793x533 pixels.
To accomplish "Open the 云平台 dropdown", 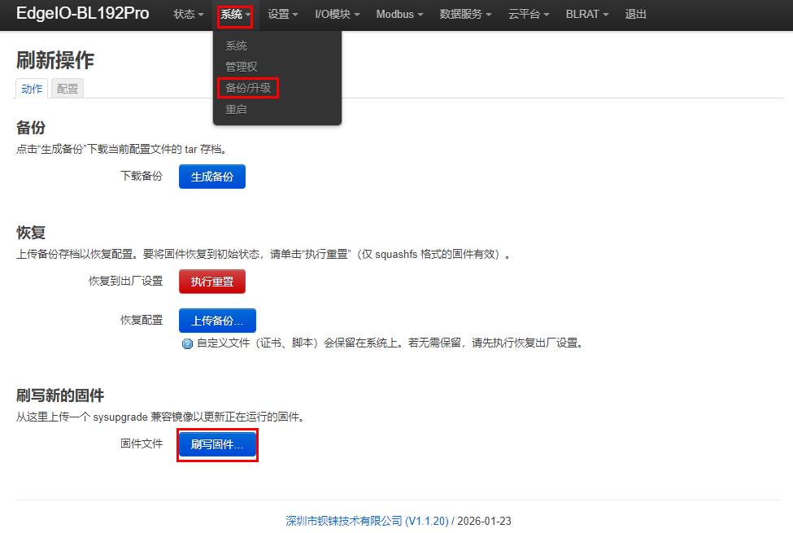I will point(529,14).
